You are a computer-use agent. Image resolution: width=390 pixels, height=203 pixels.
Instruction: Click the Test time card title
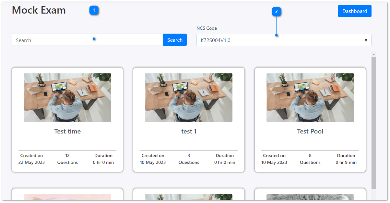[67, 131]
